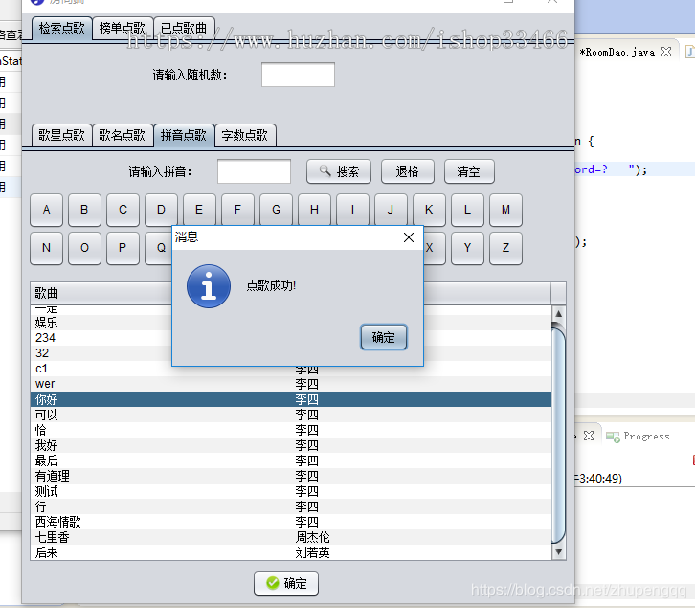Select the song row 恰
The image size is (695, 608).
tap(291, 430)
